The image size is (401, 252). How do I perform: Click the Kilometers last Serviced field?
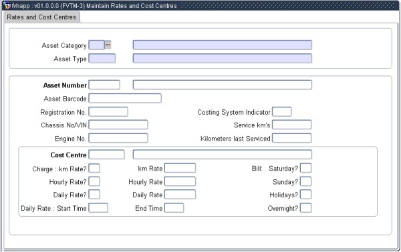[292, 138]
